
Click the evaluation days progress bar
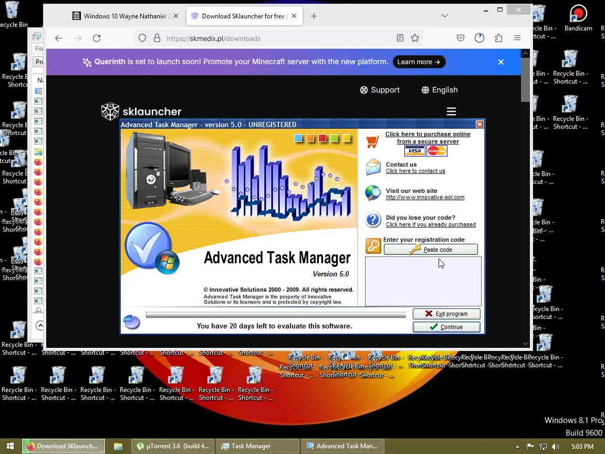click(276, 315)
